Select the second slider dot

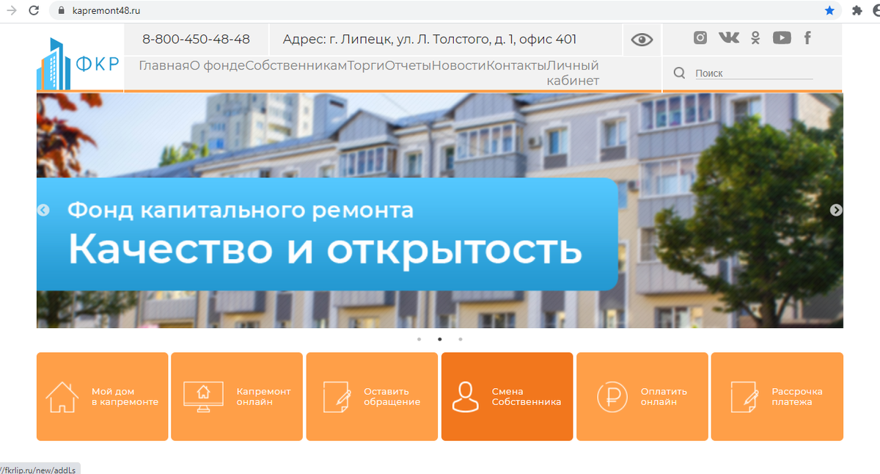pyautogui.click(x=439, y=339)
